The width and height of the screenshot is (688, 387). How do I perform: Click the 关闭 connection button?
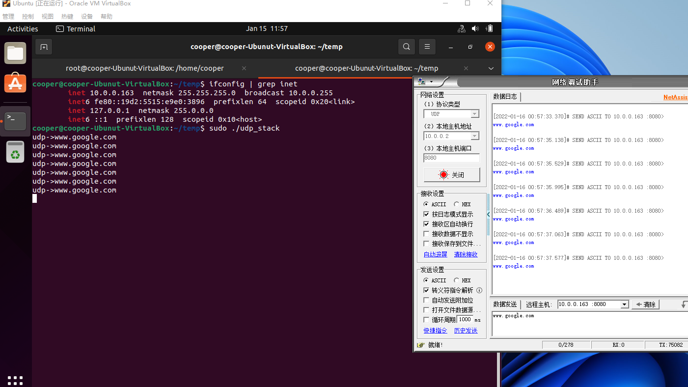pyautogui.click(x=452, y=175)
